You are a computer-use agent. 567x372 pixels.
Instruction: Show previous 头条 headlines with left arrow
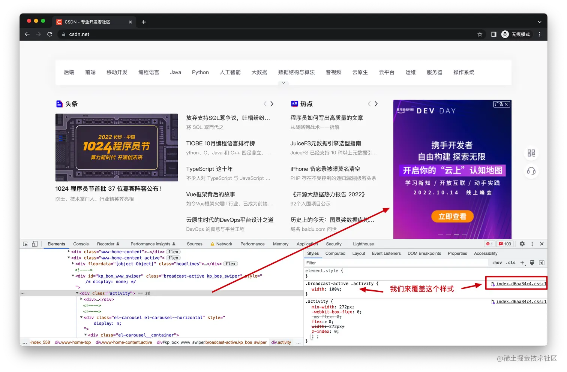point(265,104)
